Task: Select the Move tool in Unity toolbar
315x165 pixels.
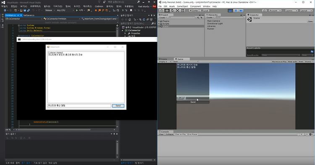Action: tap(167, 10)
